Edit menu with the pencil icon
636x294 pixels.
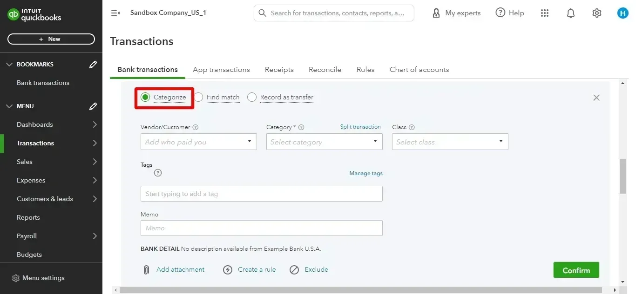click(93, 106)
